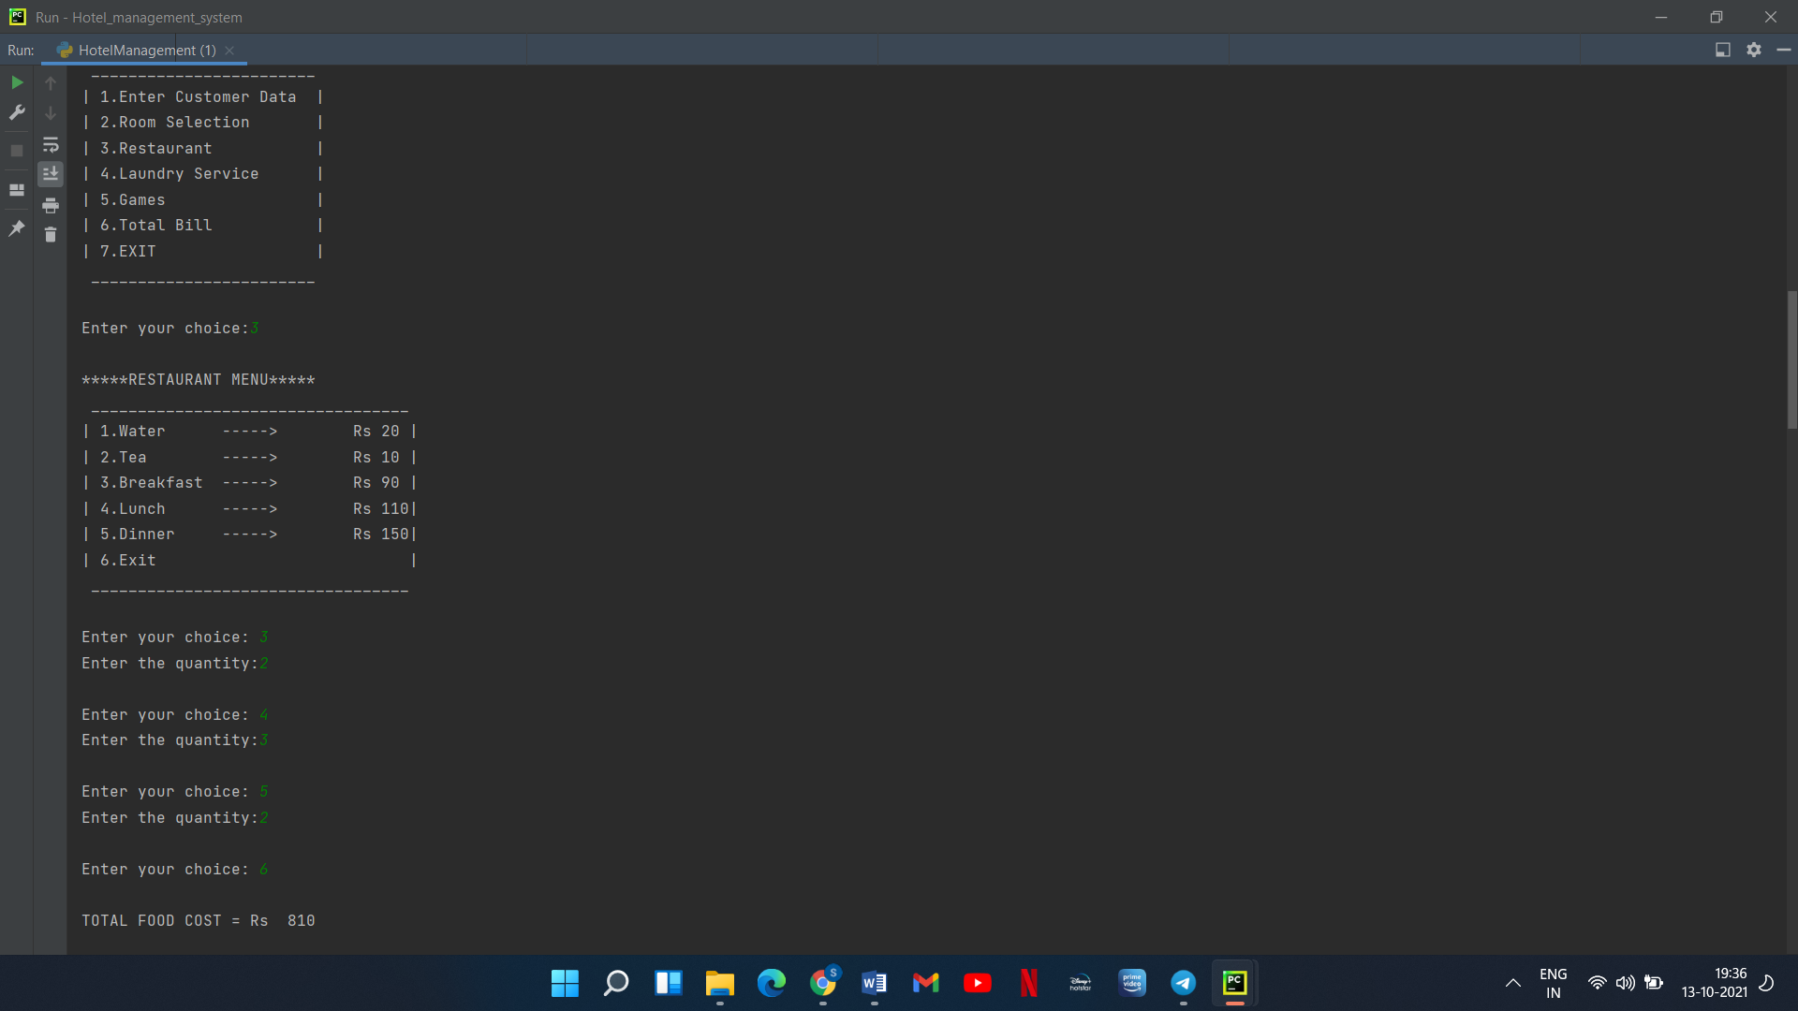
Task: Click the console vertical scrollbar thumb
Action: click(x=1791, y=359)
